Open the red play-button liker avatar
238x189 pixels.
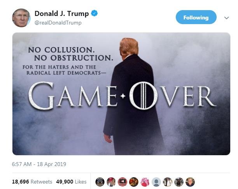122,182
